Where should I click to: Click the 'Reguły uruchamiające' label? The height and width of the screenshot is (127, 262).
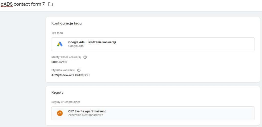point(66,102)
